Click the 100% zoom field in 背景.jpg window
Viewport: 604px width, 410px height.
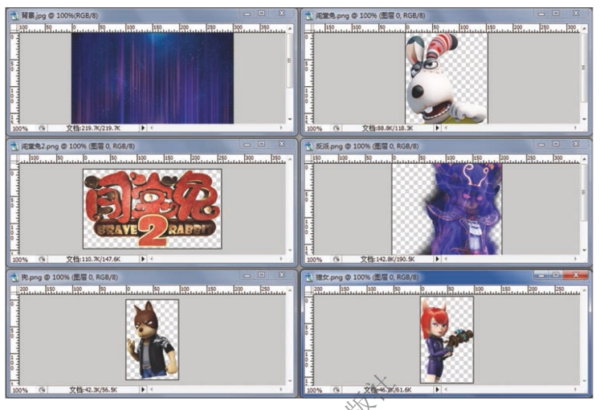(20, 128)
